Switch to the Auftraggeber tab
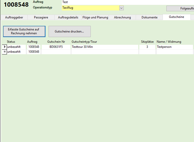Screen dimensions: 194x142 tap(13, 17)
